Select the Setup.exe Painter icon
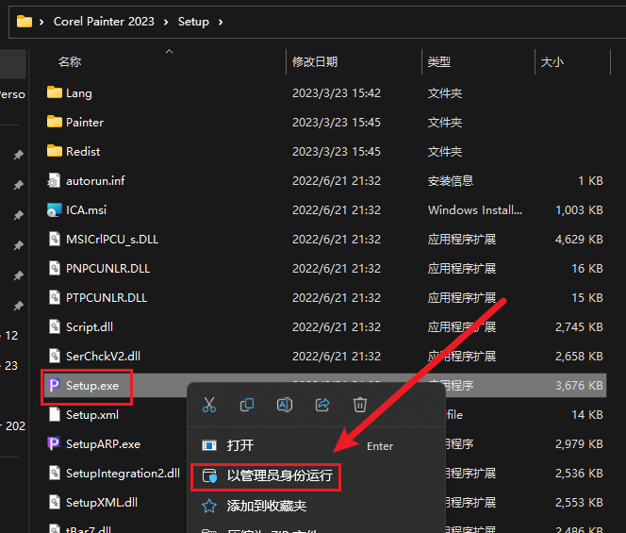The height and width of the screenshot is (533, 626). [54, 385]
